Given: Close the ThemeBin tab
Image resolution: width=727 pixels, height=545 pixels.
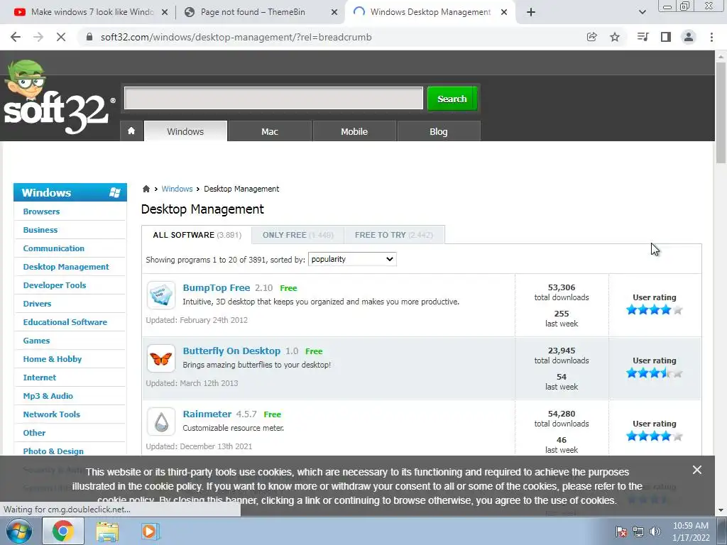Looking at the screenshot, I should [334, 12].
